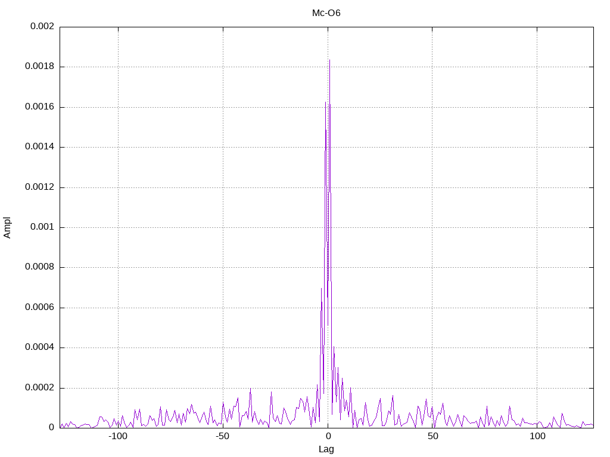
Task: Click the plot title Mc-O6
Action: click(326, 13)
